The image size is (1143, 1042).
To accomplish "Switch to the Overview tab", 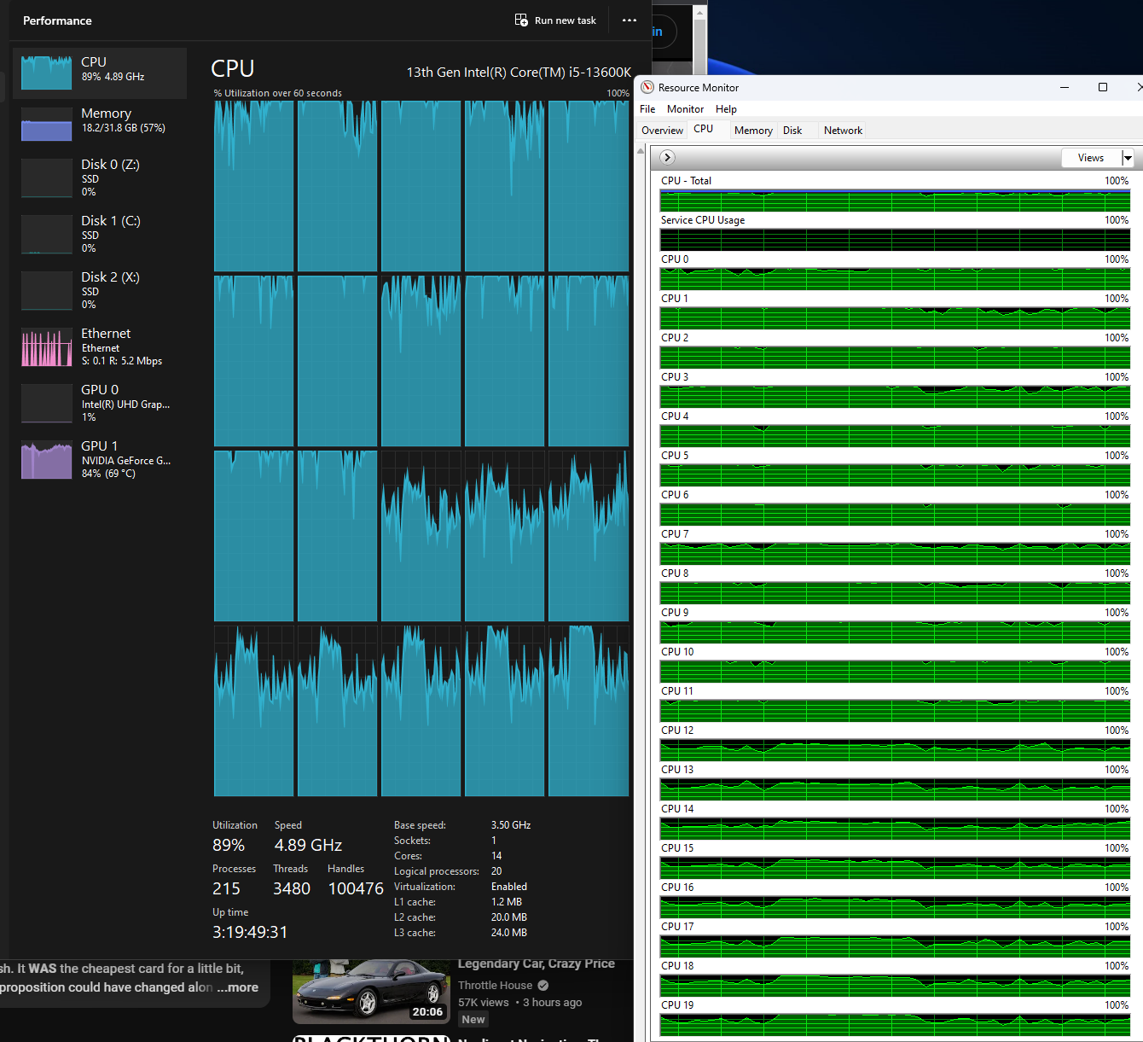I will click(x=662, y=131).
